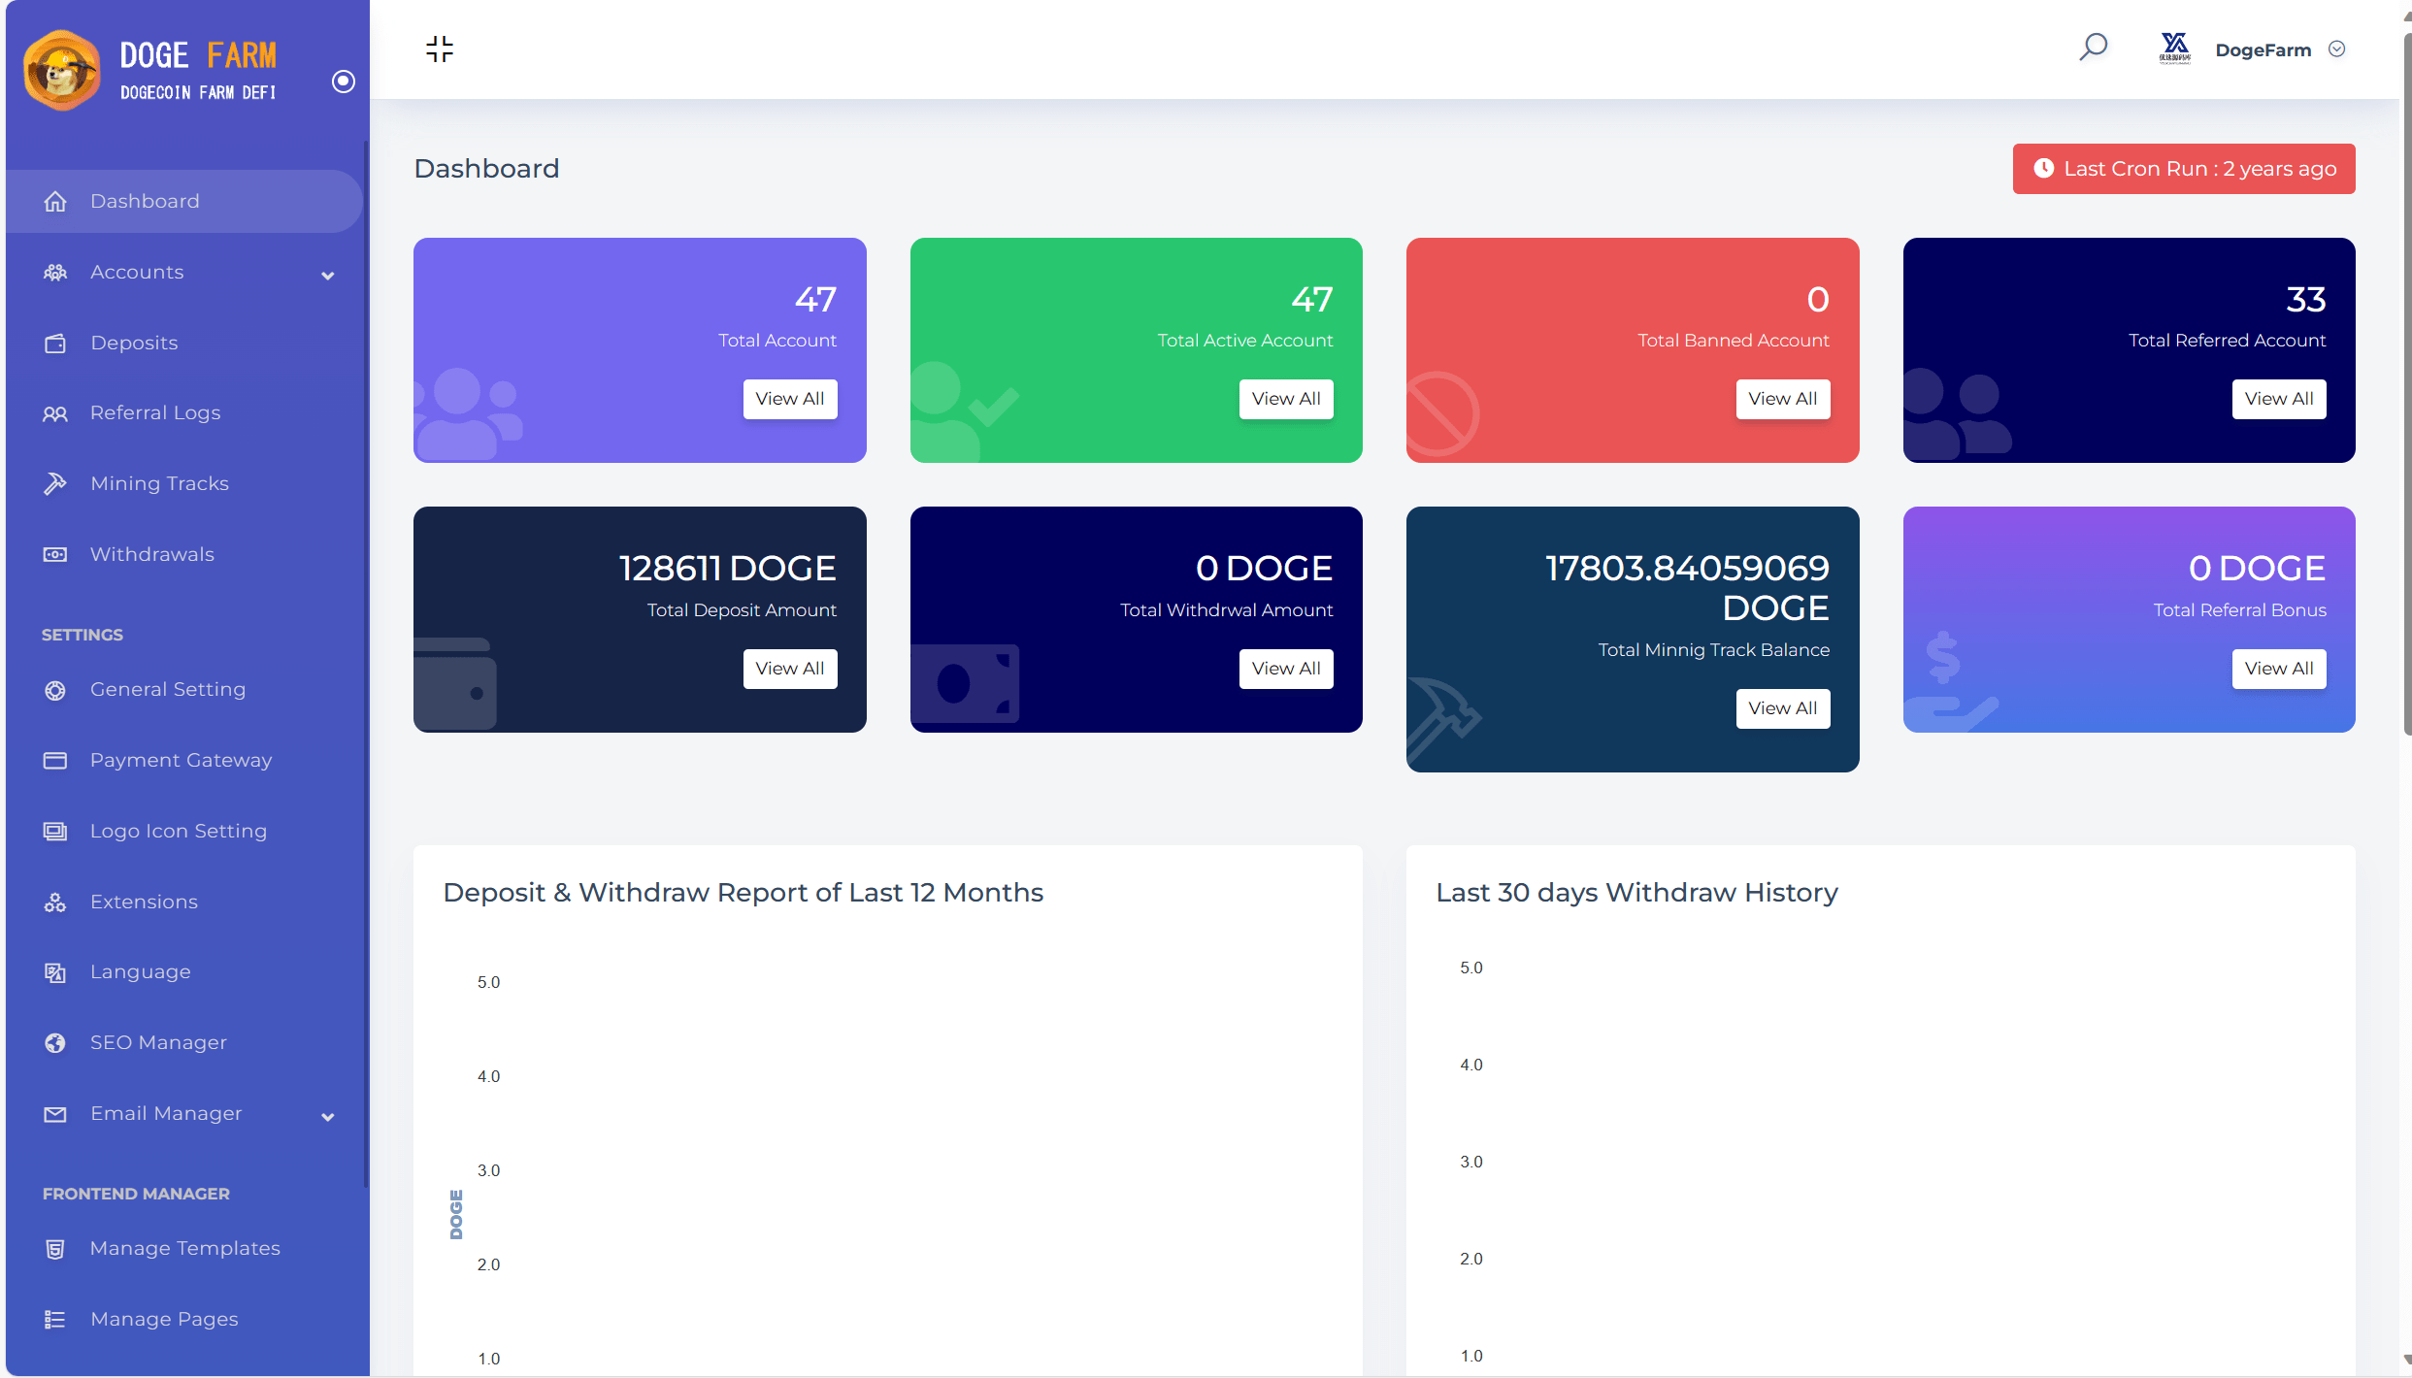Click View All on Total Mining Track Balance
Image resolution: width=2412 pixels, height=1378 pixels.
[1782, 707]
